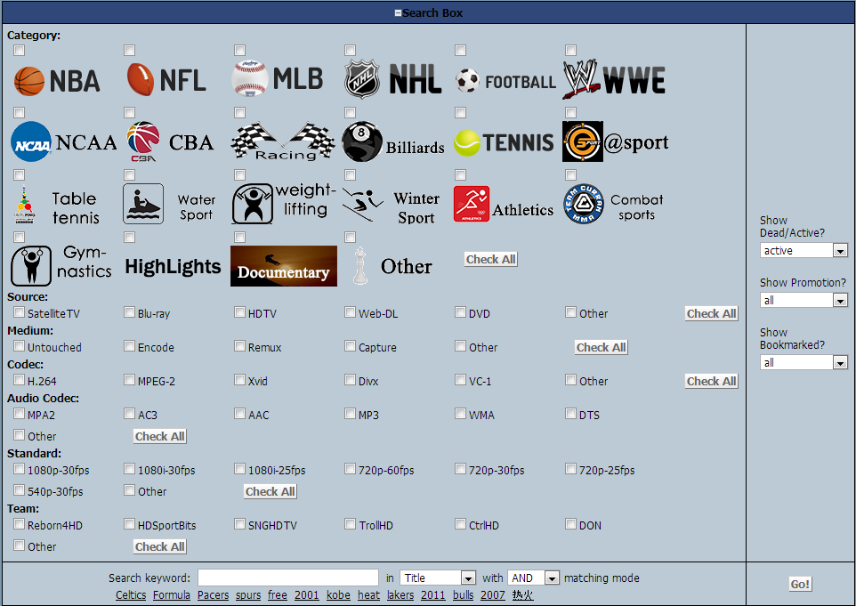Click the CBA category logo
Image resolution: width=856 pixels, height=606 pixels.
tap(170, 142)
